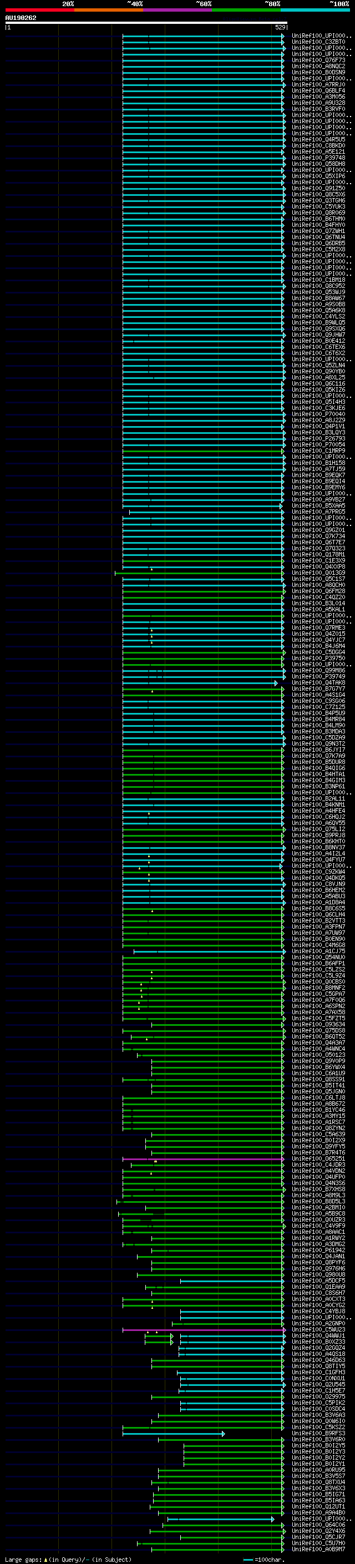Image resolution: width=355 pixels, height=1564 pixels.
Task: Select label UniRef100_P61942
Action: pyautogui.click(x=318, y=1250)
